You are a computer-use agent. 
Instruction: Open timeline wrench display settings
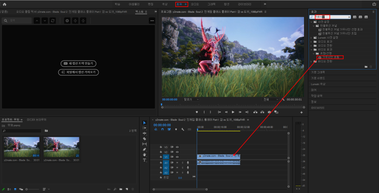183,129
